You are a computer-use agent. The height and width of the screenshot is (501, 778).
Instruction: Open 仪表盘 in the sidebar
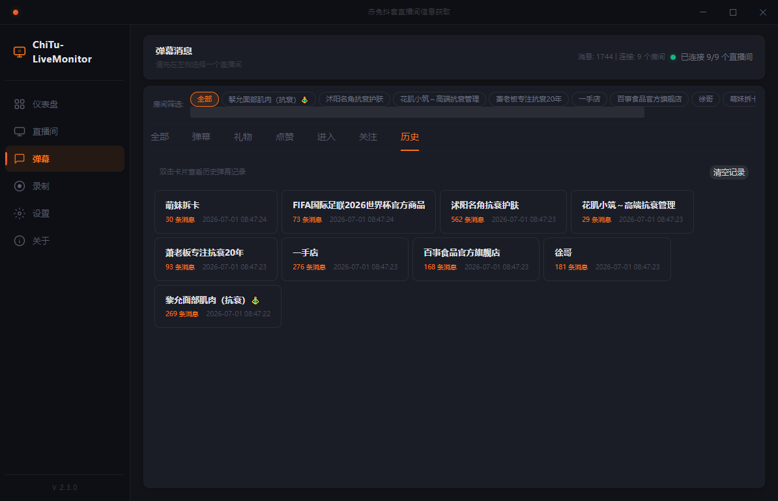pos(65,104)
